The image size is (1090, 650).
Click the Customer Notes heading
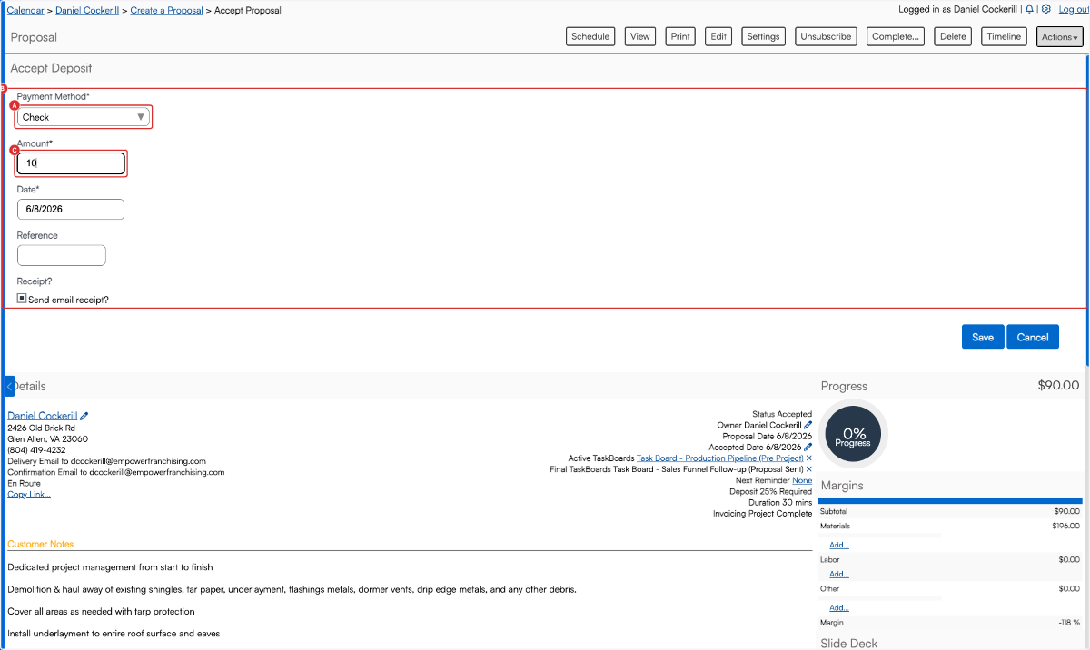(x=41, y=544)
